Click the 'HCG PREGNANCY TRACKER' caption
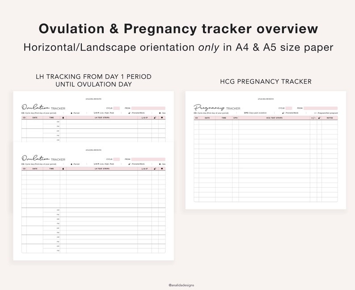 266,81
